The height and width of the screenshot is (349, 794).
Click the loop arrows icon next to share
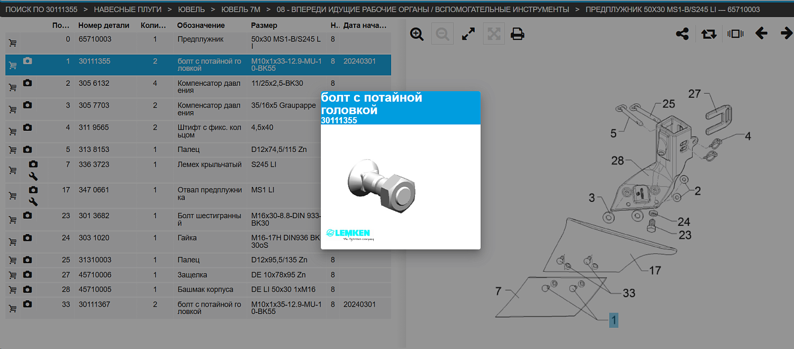click(x=709, y=34)
